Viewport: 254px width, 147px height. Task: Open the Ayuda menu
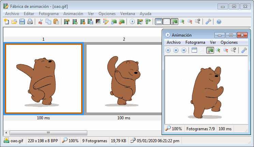[146, 14]
